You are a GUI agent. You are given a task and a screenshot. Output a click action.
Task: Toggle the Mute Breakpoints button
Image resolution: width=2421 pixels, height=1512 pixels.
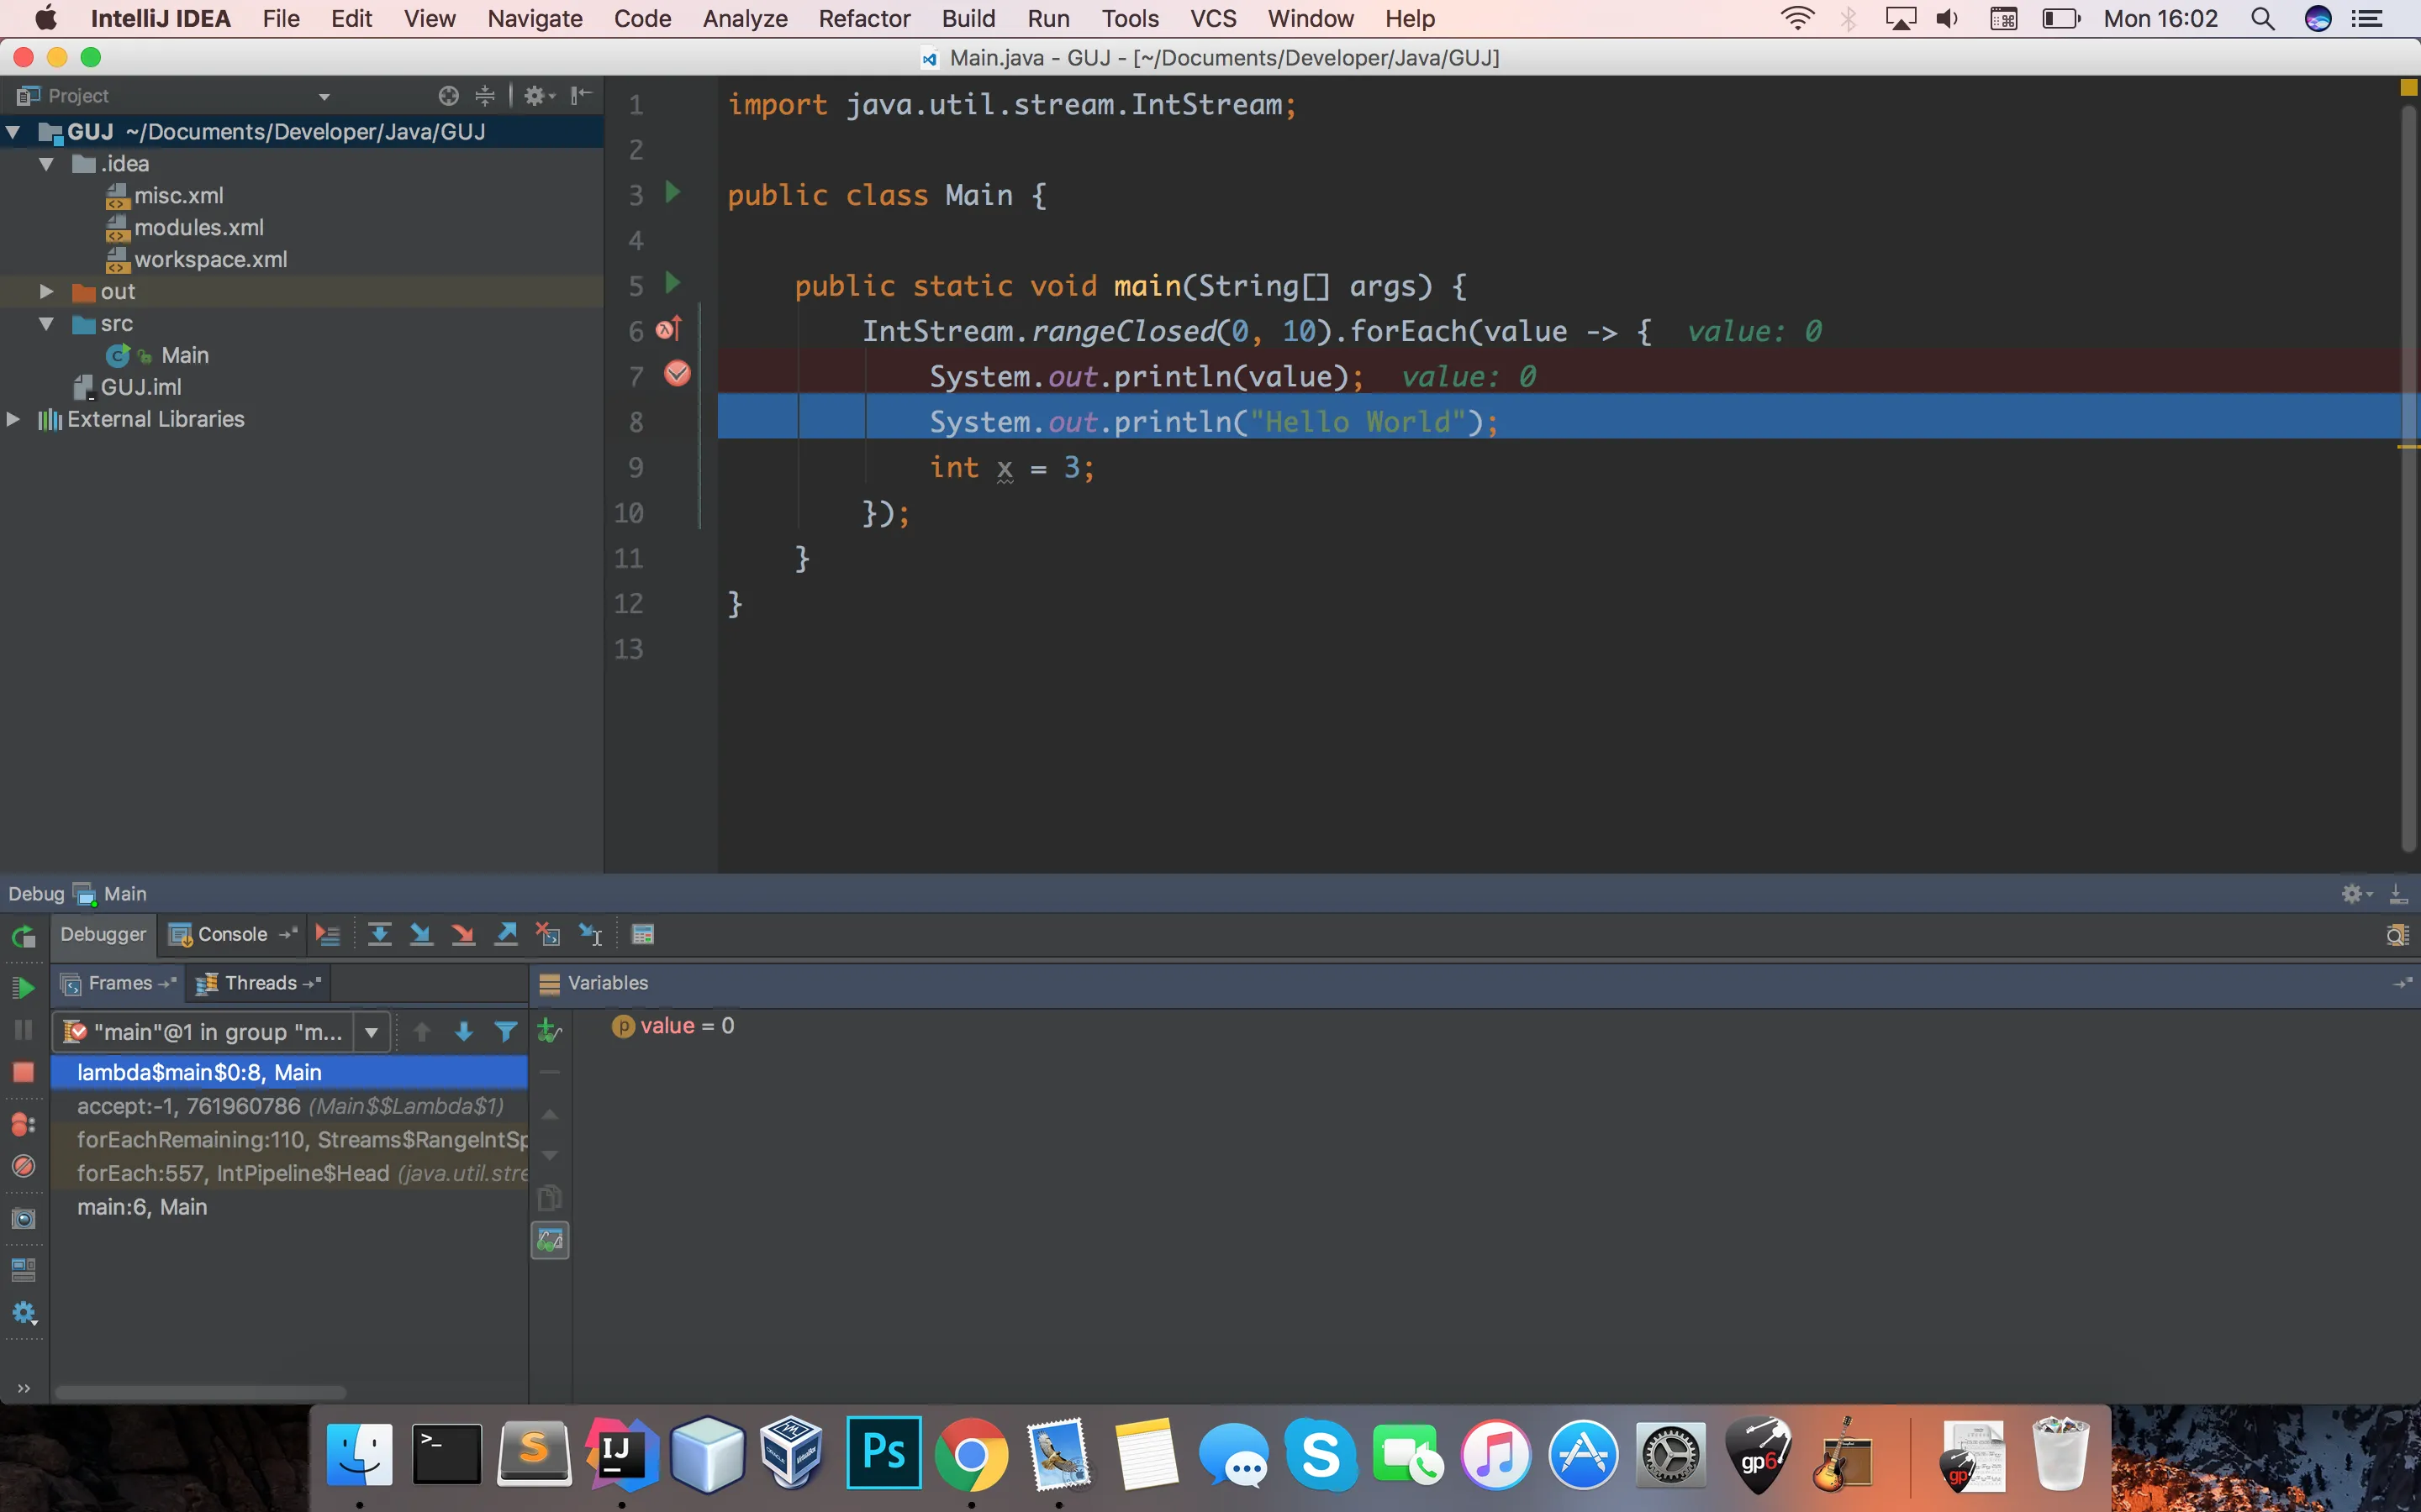[x=23, y=1166]
